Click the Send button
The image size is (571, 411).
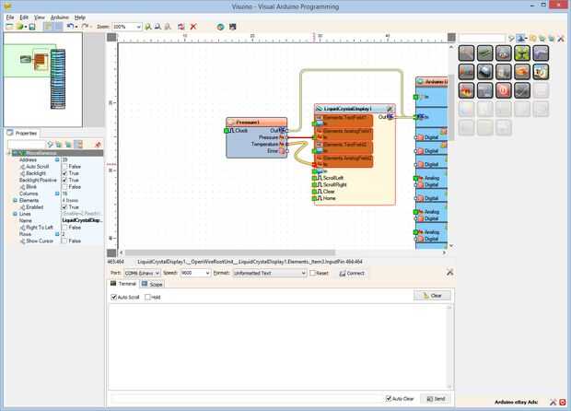click(x=436, y=399)
